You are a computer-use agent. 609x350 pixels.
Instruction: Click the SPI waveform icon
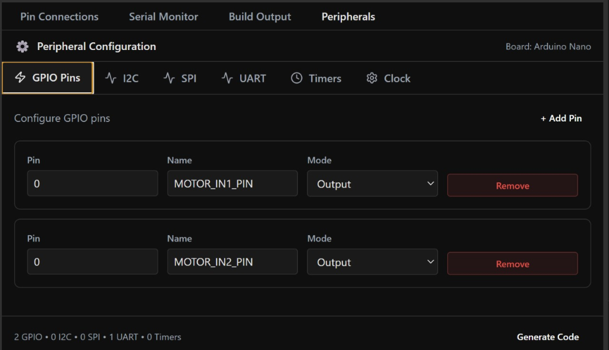169,78
